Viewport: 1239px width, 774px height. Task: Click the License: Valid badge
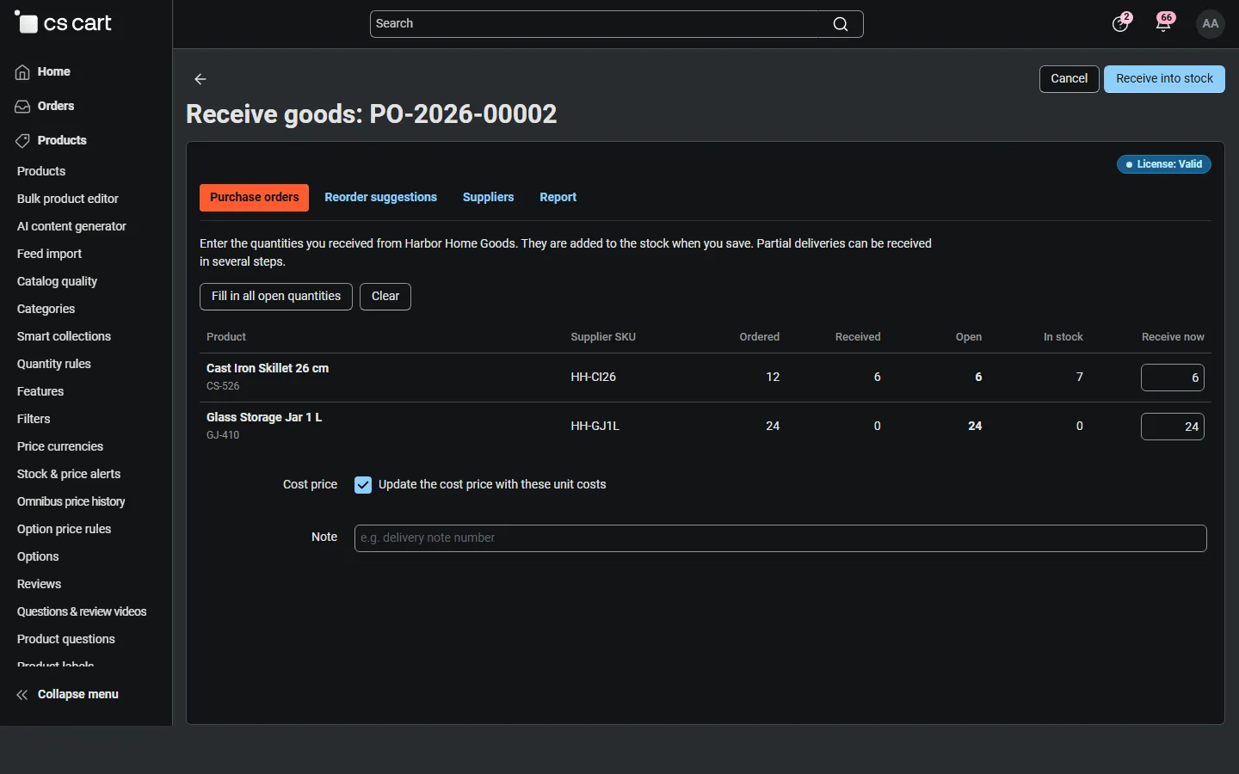tap(1163, 164)
